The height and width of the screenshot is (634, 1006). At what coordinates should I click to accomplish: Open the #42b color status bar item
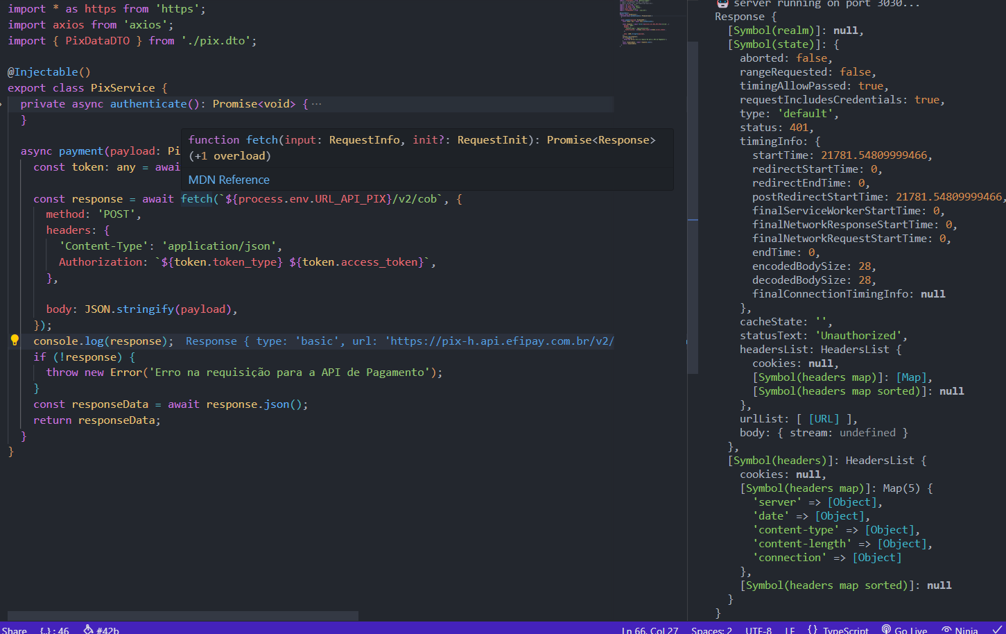pyautogui.click(x=101, y=630)
